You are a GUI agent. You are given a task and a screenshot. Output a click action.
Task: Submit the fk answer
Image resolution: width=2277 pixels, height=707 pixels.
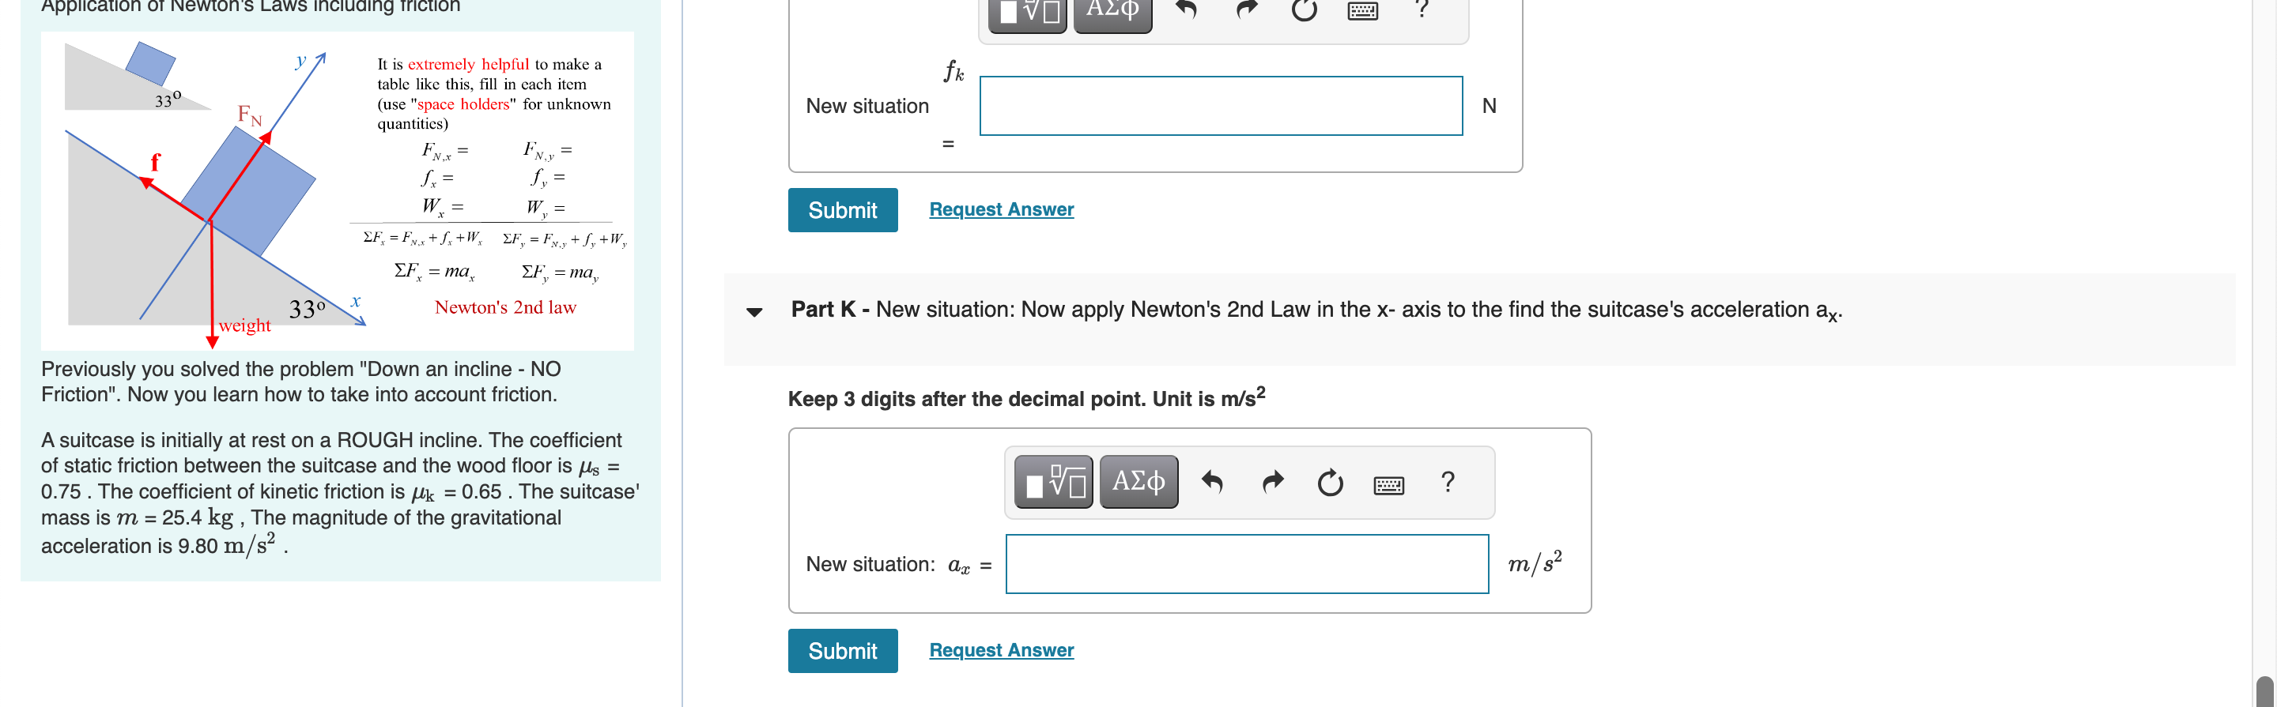(x=842, y=210)
